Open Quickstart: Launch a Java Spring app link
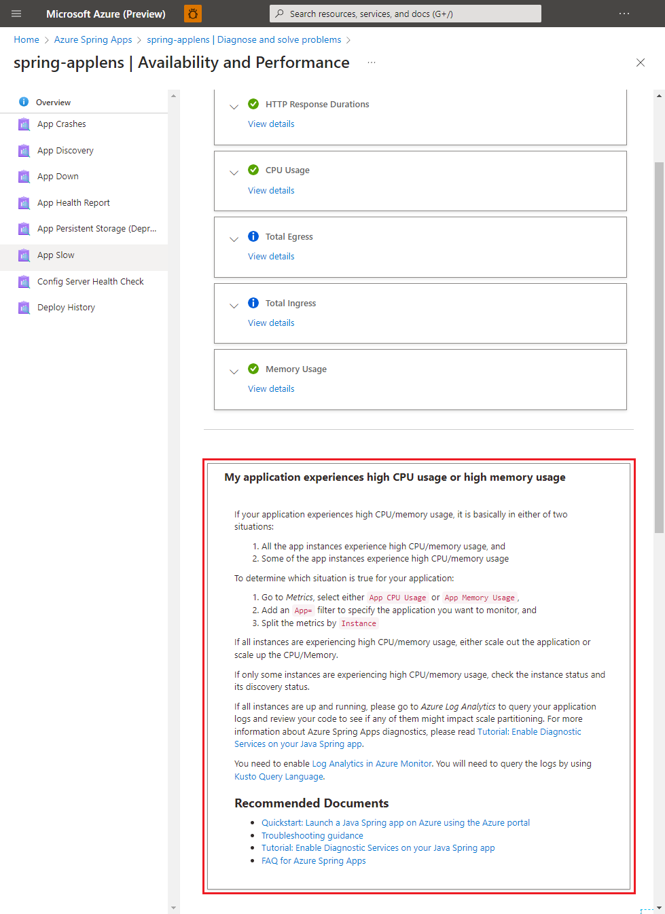Image resolution: width=665 pixels, height=914 pixels. point(395,823)
